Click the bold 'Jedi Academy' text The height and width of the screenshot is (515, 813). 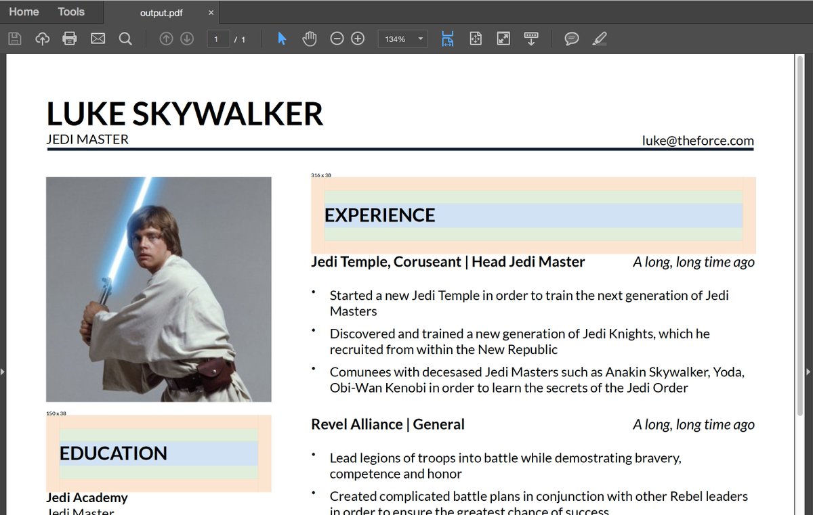click(87, 497)
